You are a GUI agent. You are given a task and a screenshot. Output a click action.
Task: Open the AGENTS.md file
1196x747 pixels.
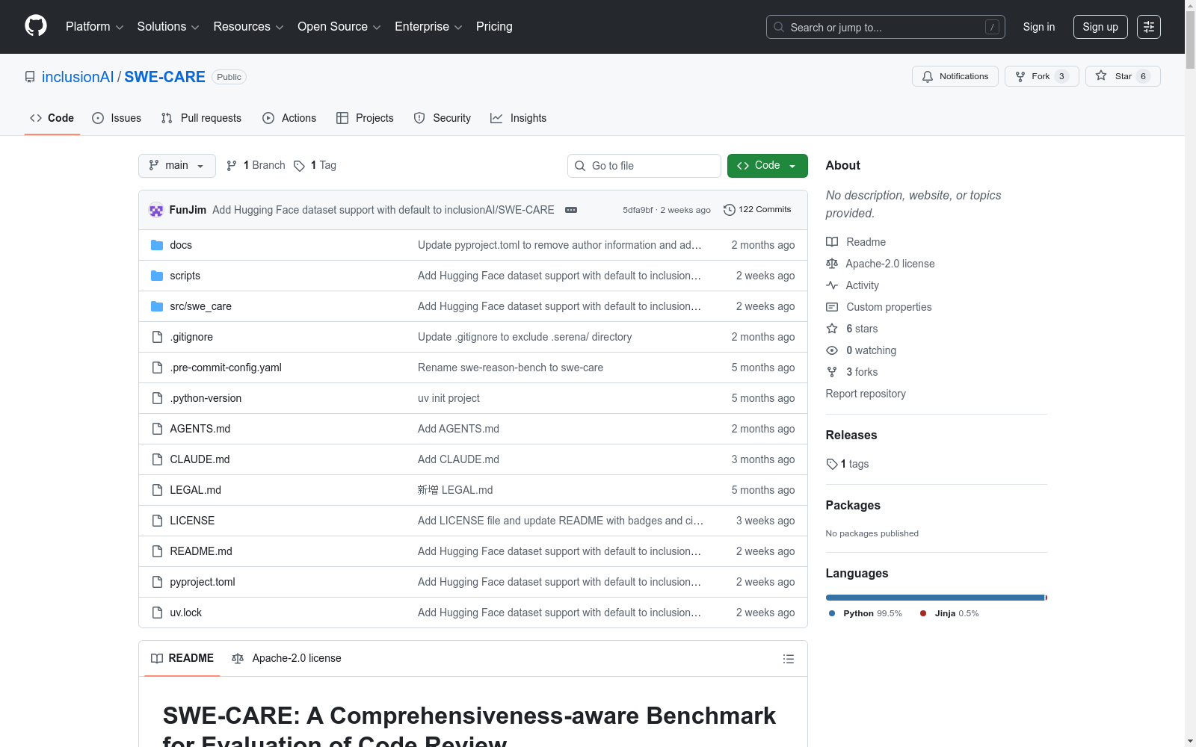tap(200, 429)
